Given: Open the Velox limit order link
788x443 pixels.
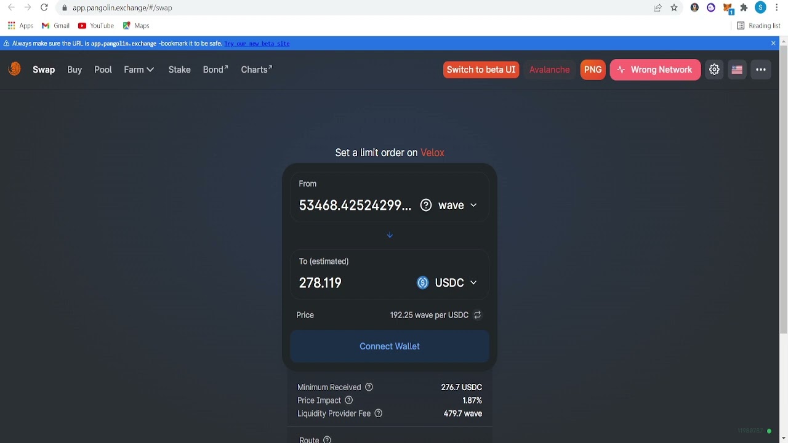Looking at the screenshot, I should pos(432,153).
